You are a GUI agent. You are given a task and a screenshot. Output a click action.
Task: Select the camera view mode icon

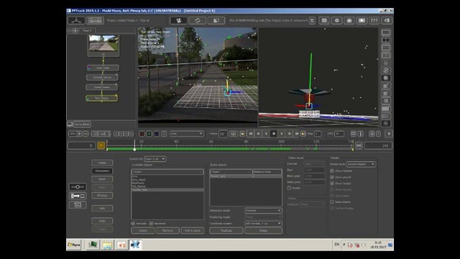tap(178, 20)
